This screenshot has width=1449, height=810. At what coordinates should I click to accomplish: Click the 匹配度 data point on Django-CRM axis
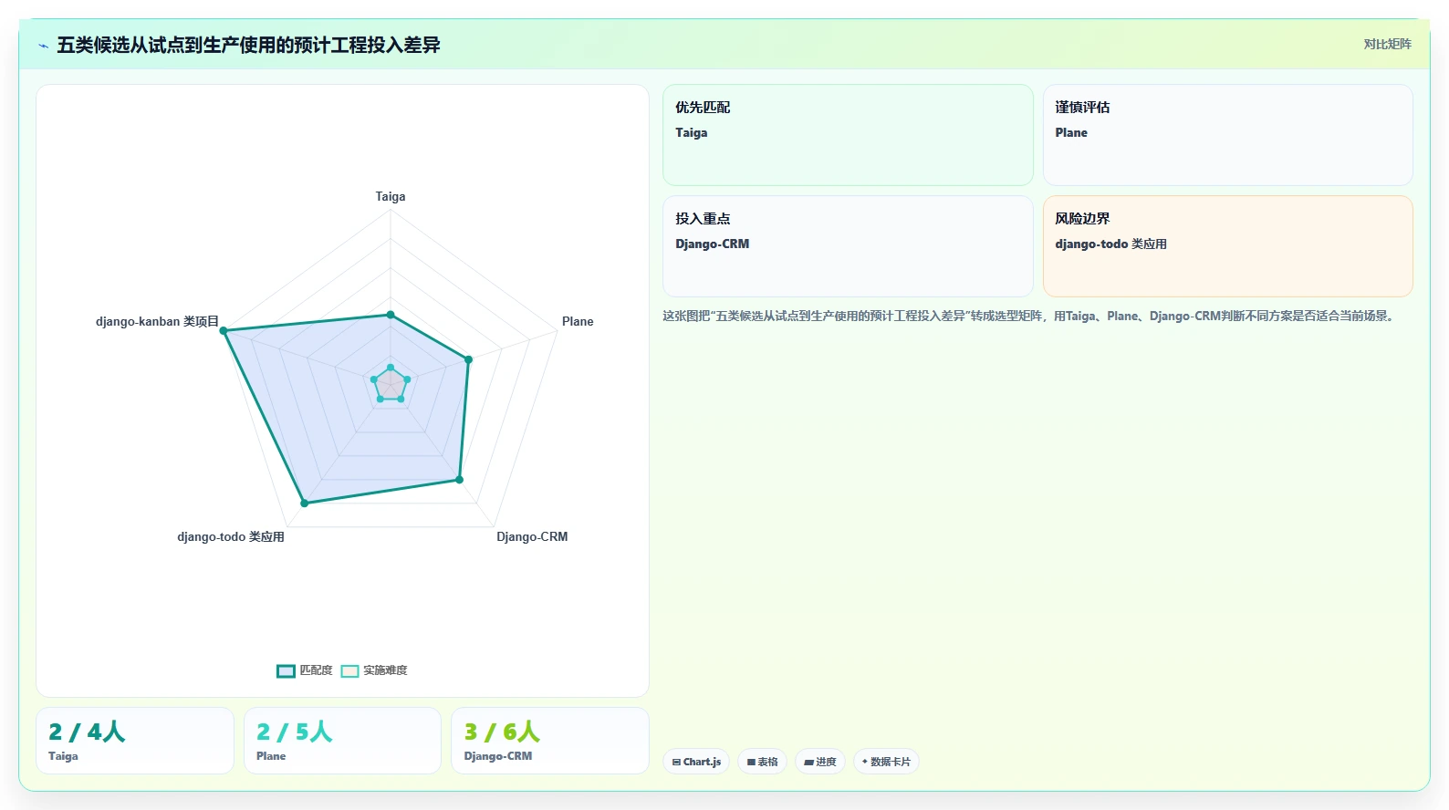pyautogui.click(x=459, y=479)
